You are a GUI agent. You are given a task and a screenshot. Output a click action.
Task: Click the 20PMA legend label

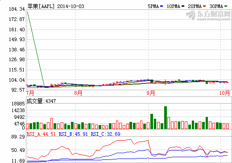[x=195, y=6]
